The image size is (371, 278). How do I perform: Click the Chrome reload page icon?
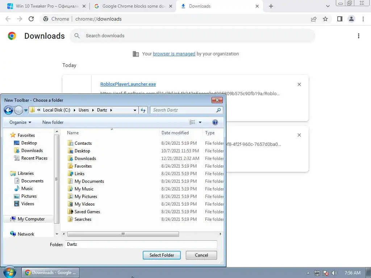tap(31, 19)
